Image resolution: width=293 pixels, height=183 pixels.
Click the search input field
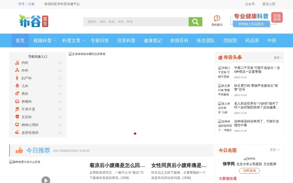tap(136, 22)
